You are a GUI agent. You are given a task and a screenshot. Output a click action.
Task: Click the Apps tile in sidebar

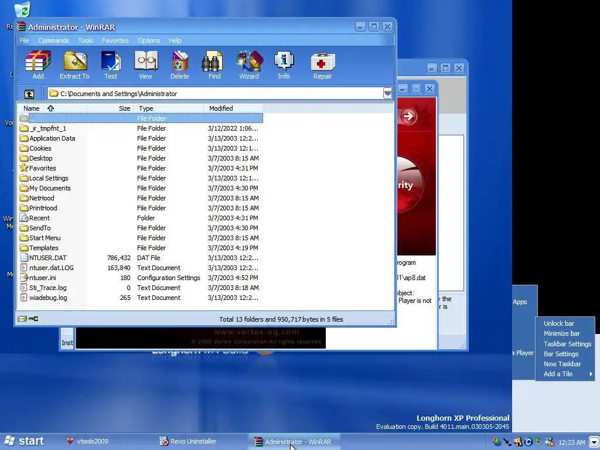520,302
